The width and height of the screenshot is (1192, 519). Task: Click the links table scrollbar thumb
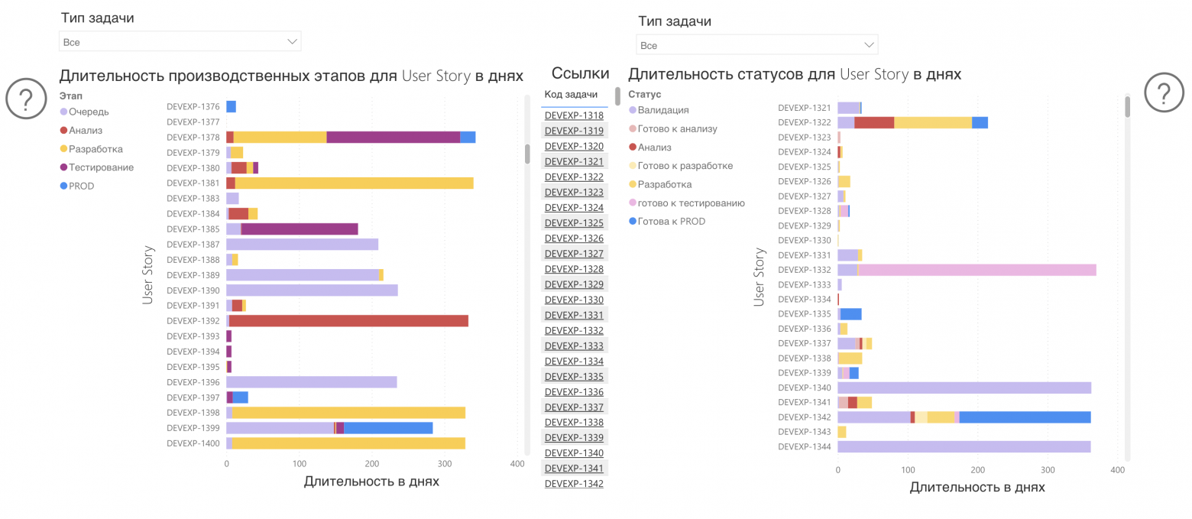pyautogui.click(x=617, y=96)
